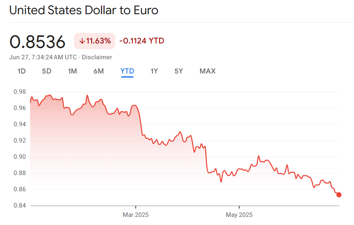
Task: Click the 0.84 y-axis label
Action: pyautogui.click(x=20, y=206)
